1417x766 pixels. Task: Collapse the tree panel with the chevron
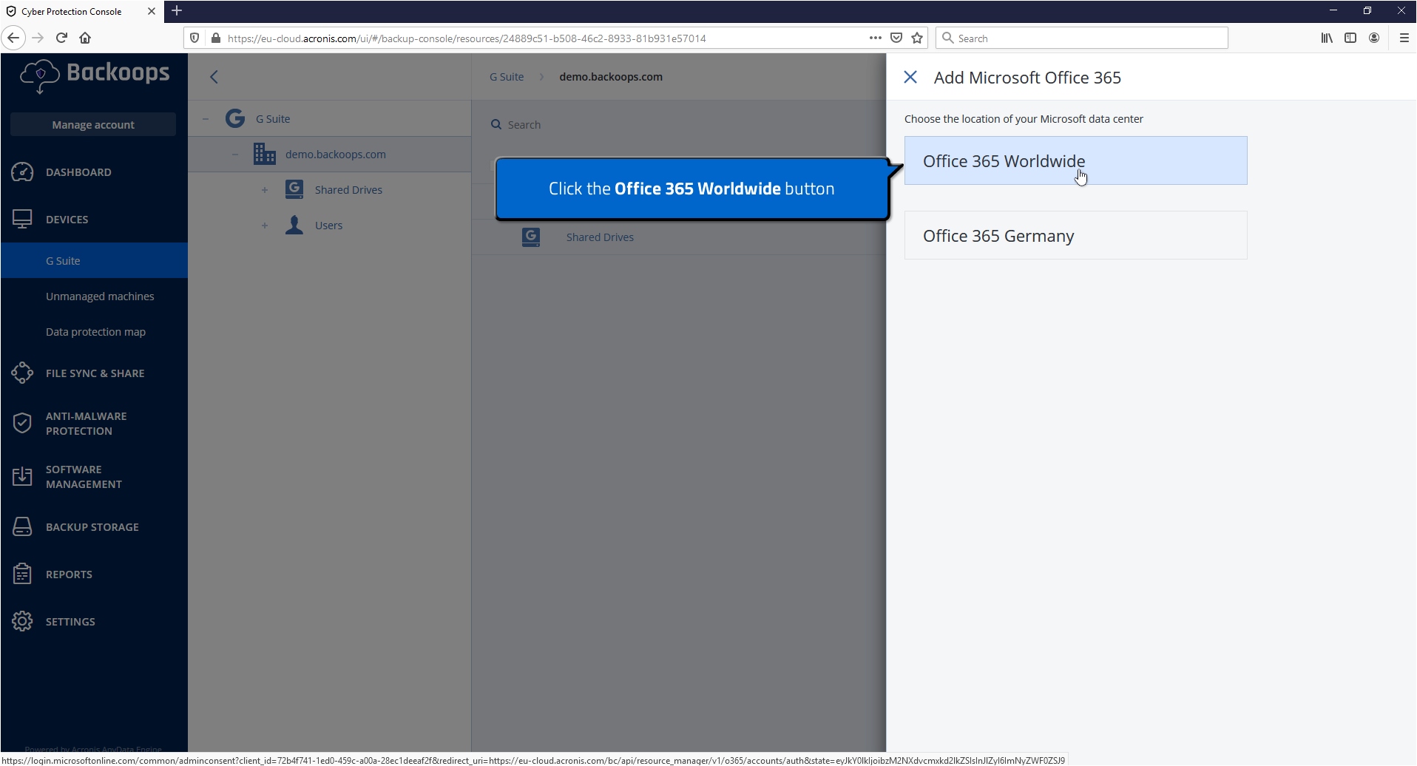pos(214,77)
